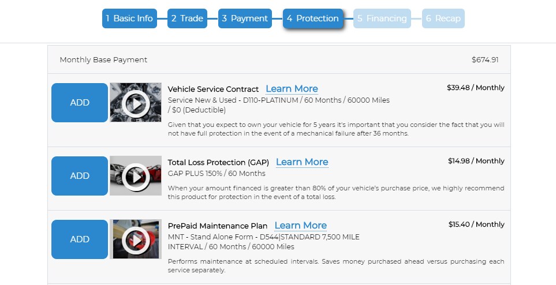The height and width of the screenshot is (285, 556).
Task: Select step 4 Protection
Action: click(x=313, y=18)
